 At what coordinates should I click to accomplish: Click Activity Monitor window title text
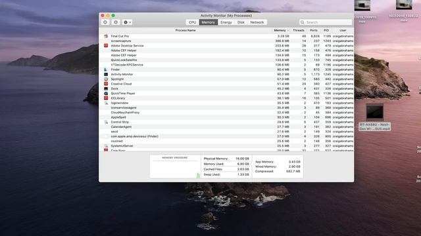(x=226, y=16)
